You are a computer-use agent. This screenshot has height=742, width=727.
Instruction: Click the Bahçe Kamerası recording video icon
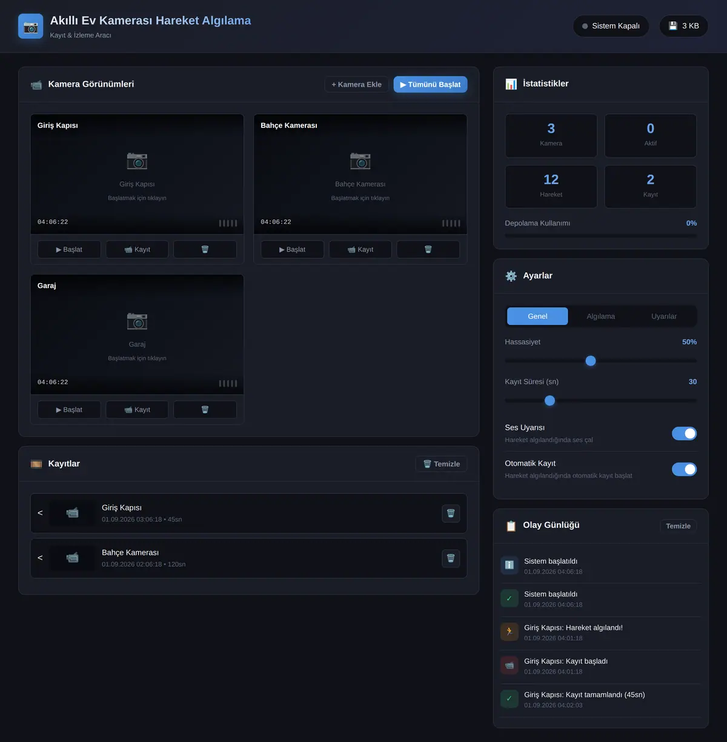72,558
